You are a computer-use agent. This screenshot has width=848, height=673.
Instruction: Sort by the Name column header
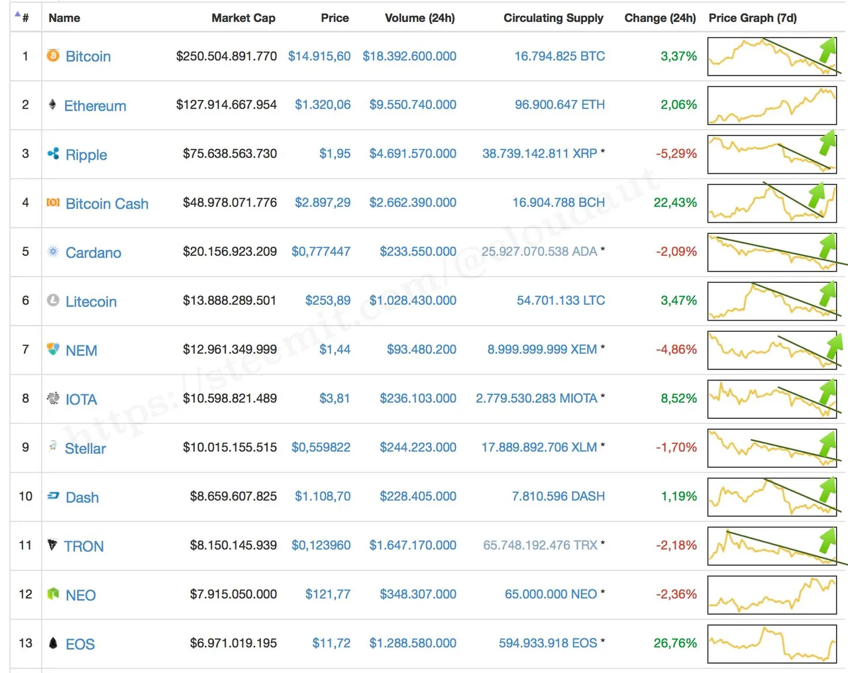click(x=64, y=18)
